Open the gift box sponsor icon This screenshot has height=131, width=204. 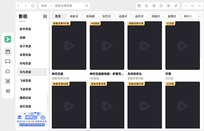pyautogui.click(x=139, y=6)
